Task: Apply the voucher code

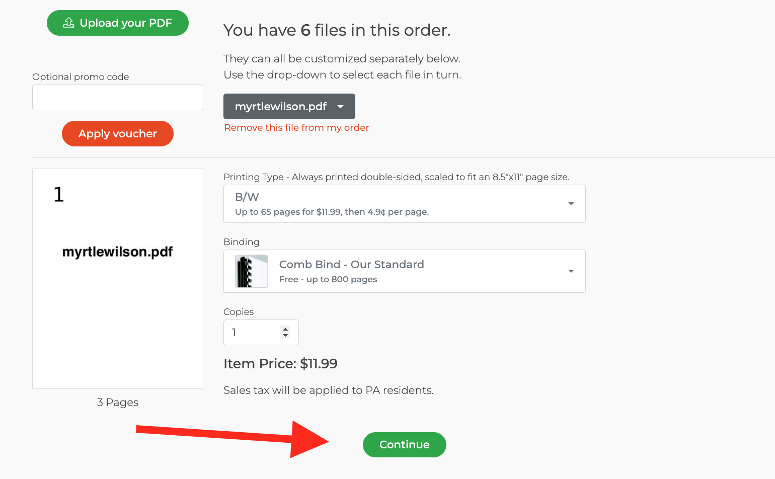Action: point(118,133)
